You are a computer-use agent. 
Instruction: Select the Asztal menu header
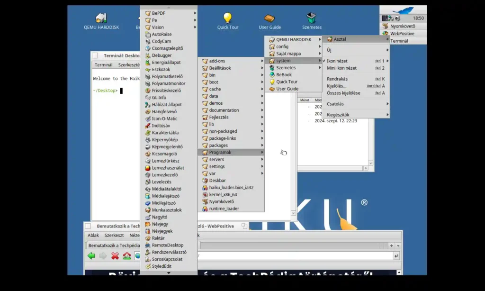coord(356,39)
